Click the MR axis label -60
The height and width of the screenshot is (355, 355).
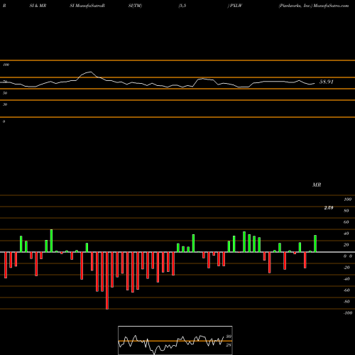[x=346, y=290]
